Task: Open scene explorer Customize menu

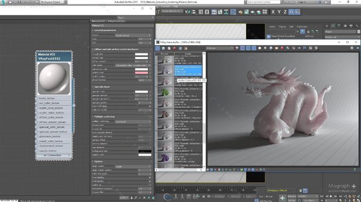Action: [x=302, y=27]
